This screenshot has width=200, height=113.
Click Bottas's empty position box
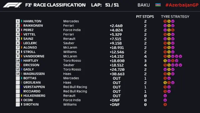pos(18,78)
